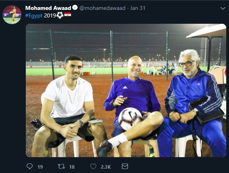The width and height of the screenshot is (229, 173).
Task: Click empty space right of envelope icon
Action: click(x=175, y=166)
